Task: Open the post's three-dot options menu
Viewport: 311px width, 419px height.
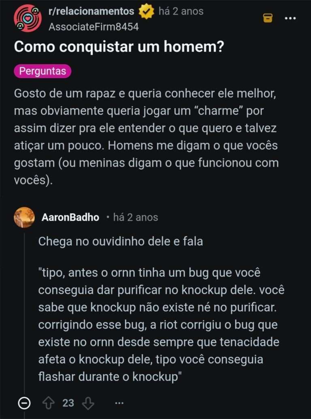Action: tap(290, 18)
